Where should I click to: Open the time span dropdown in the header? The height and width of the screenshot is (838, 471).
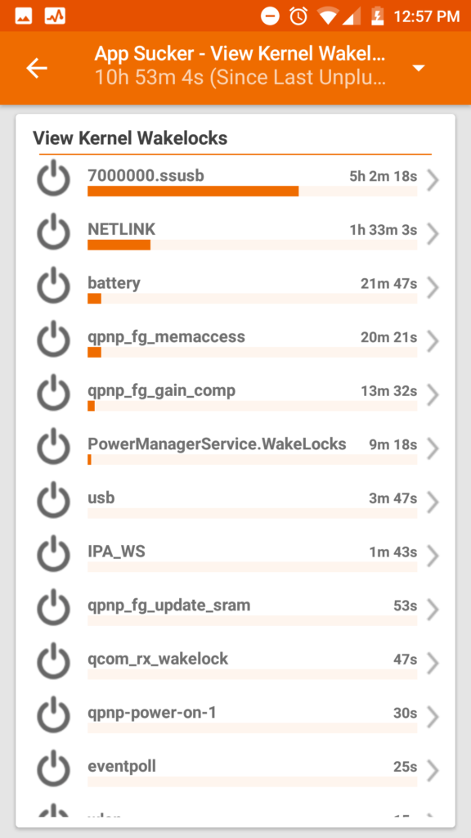point(418,69)
